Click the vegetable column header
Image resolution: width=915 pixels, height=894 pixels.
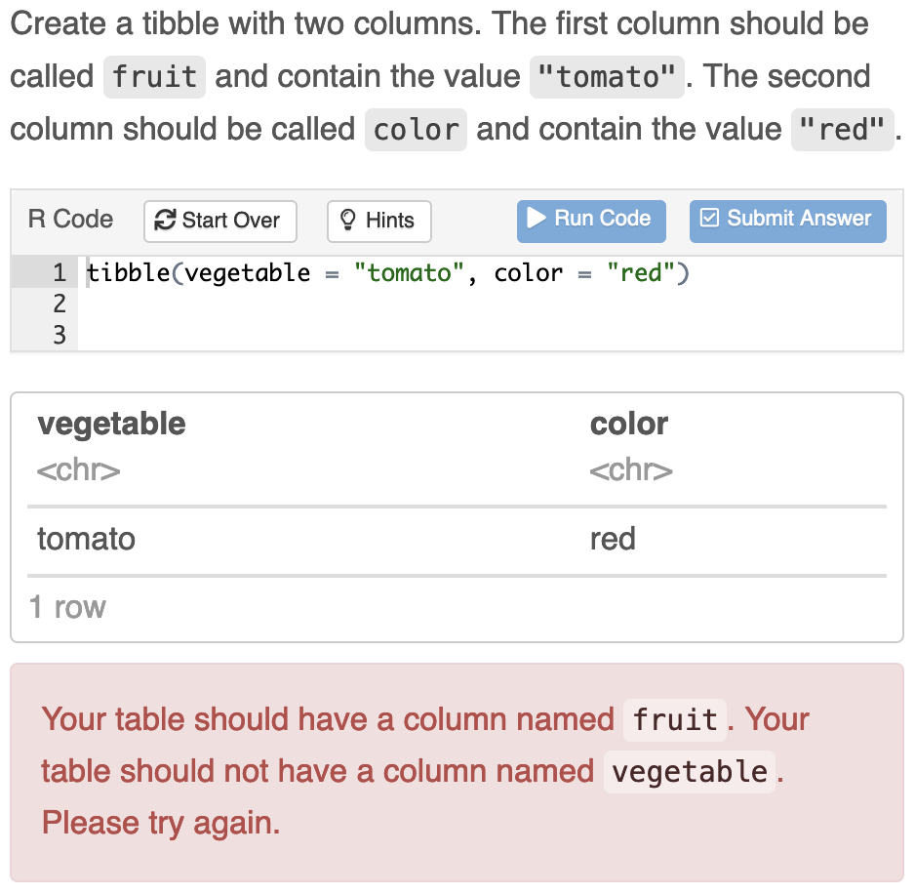(x=111, y=424)
